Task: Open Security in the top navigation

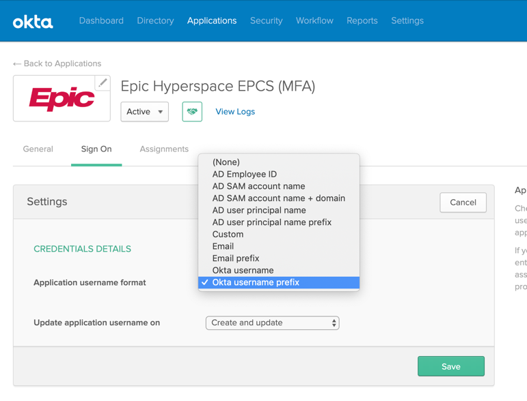Action: pyautogui.click(x=266, y=21)
